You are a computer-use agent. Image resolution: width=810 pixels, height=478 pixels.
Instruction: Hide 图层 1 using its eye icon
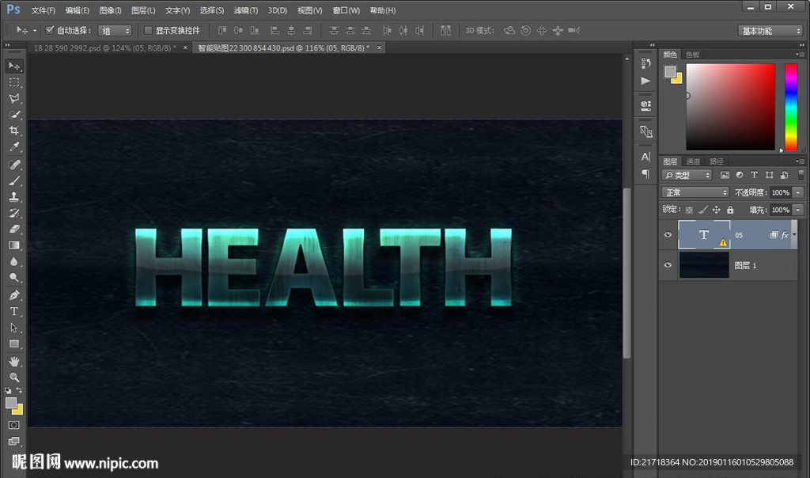point(668,265)
